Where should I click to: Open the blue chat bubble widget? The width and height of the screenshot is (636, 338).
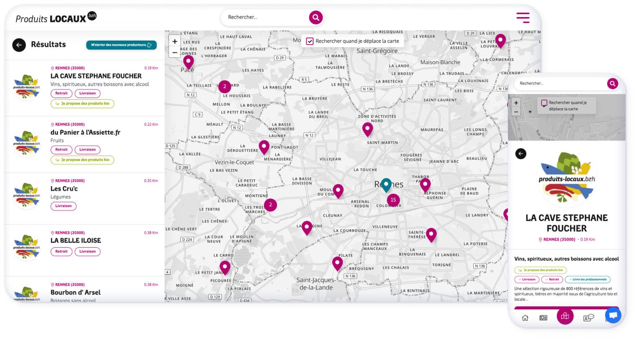coord(613,315)
